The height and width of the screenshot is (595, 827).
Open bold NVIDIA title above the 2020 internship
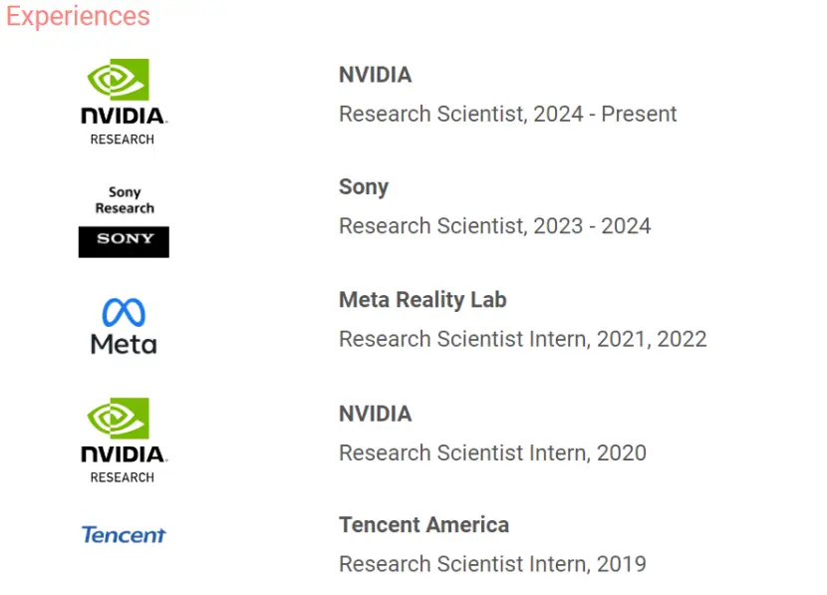[x=375, y=414]
